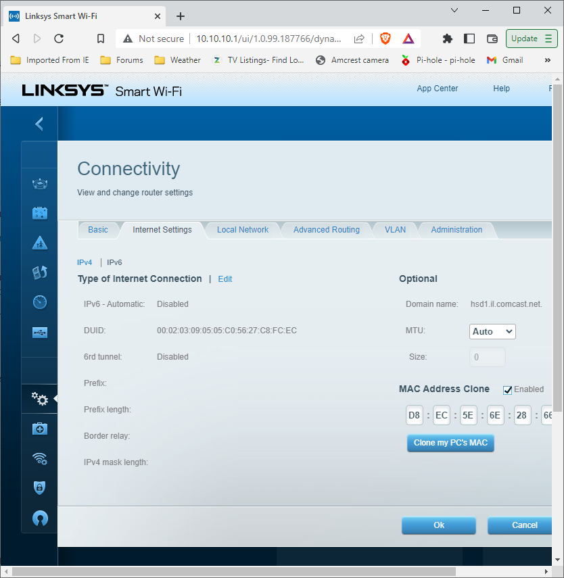Open the Update menu button
Viewport: 564px width, 578px height.
pos(532,39)
